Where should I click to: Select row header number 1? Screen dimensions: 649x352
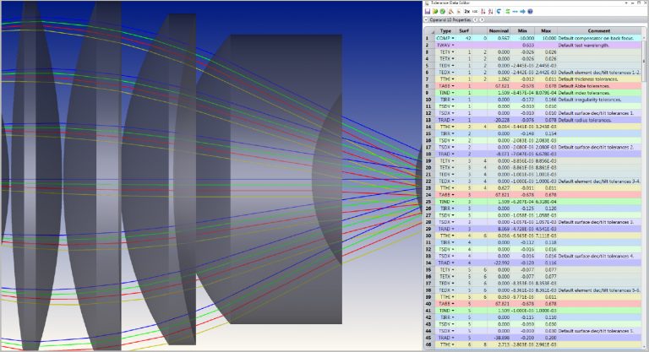pyautogui.click(x=429, y=38)
